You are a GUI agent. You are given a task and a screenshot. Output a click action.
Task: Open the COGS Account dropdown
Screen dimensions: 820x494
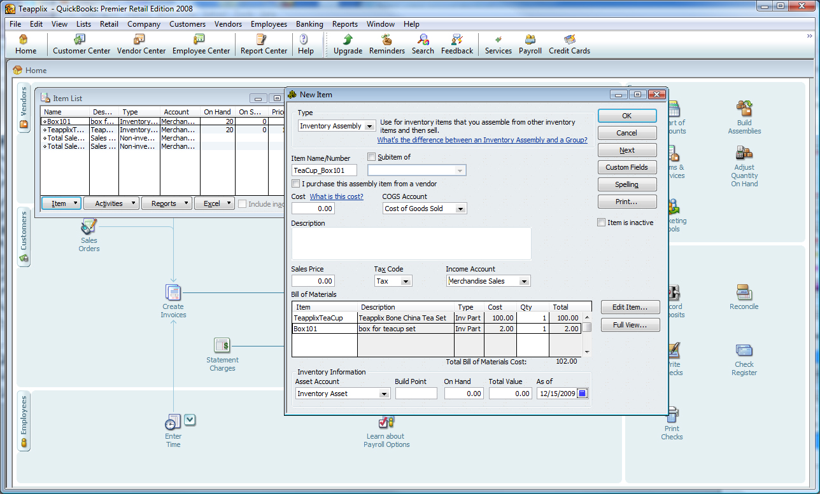[461, 209]
